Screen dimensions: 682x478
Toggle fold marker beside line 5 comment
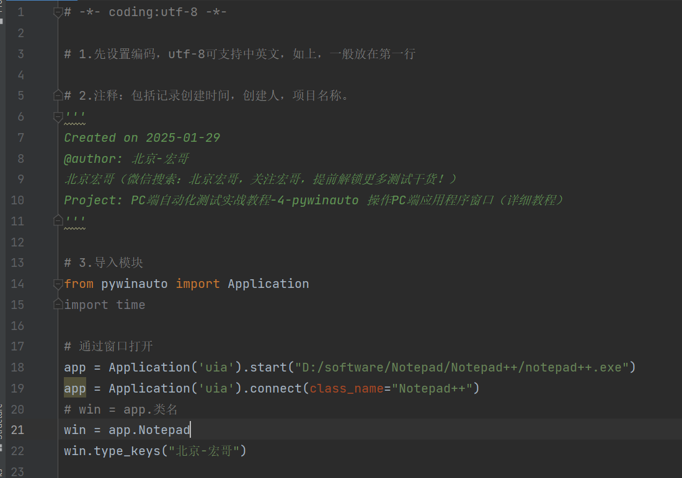click(x=58, y=95)
